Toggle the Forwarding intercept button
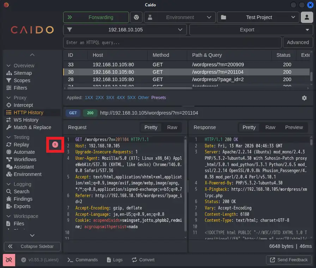 (x=96, y=17)
